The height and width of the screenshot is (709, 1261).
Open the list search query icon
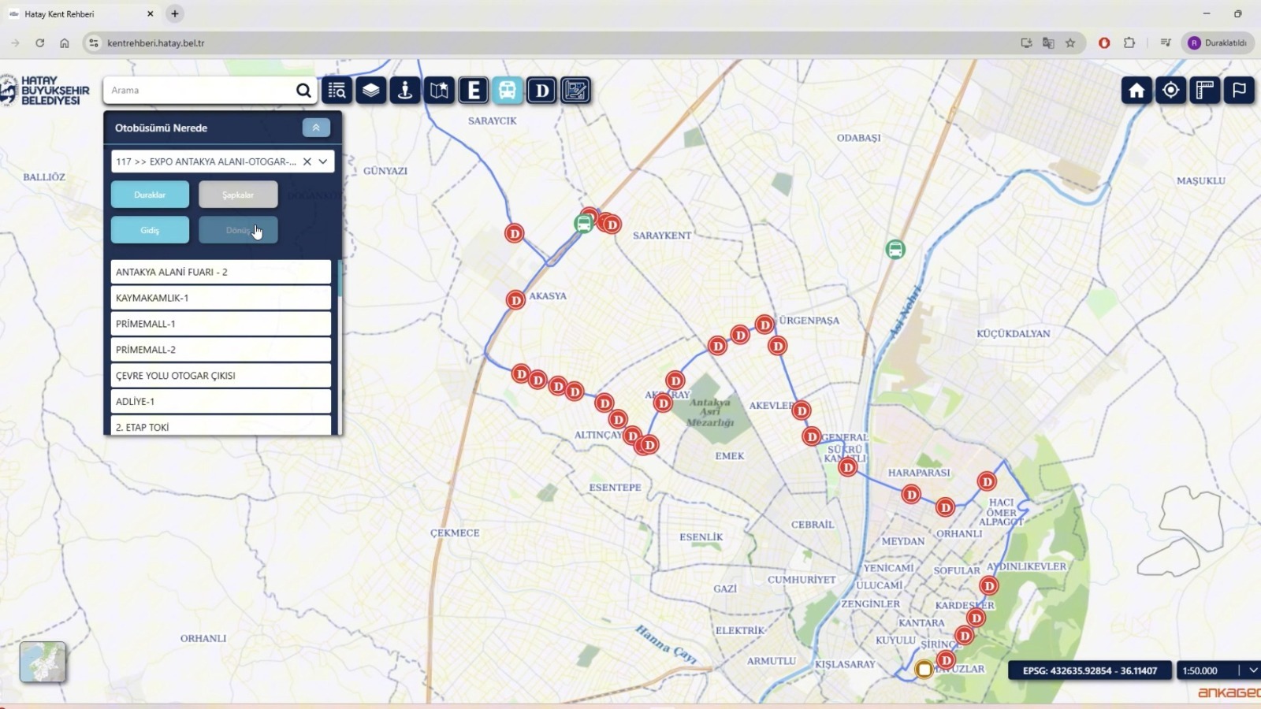pyautogui.click(x=337, y=91)
